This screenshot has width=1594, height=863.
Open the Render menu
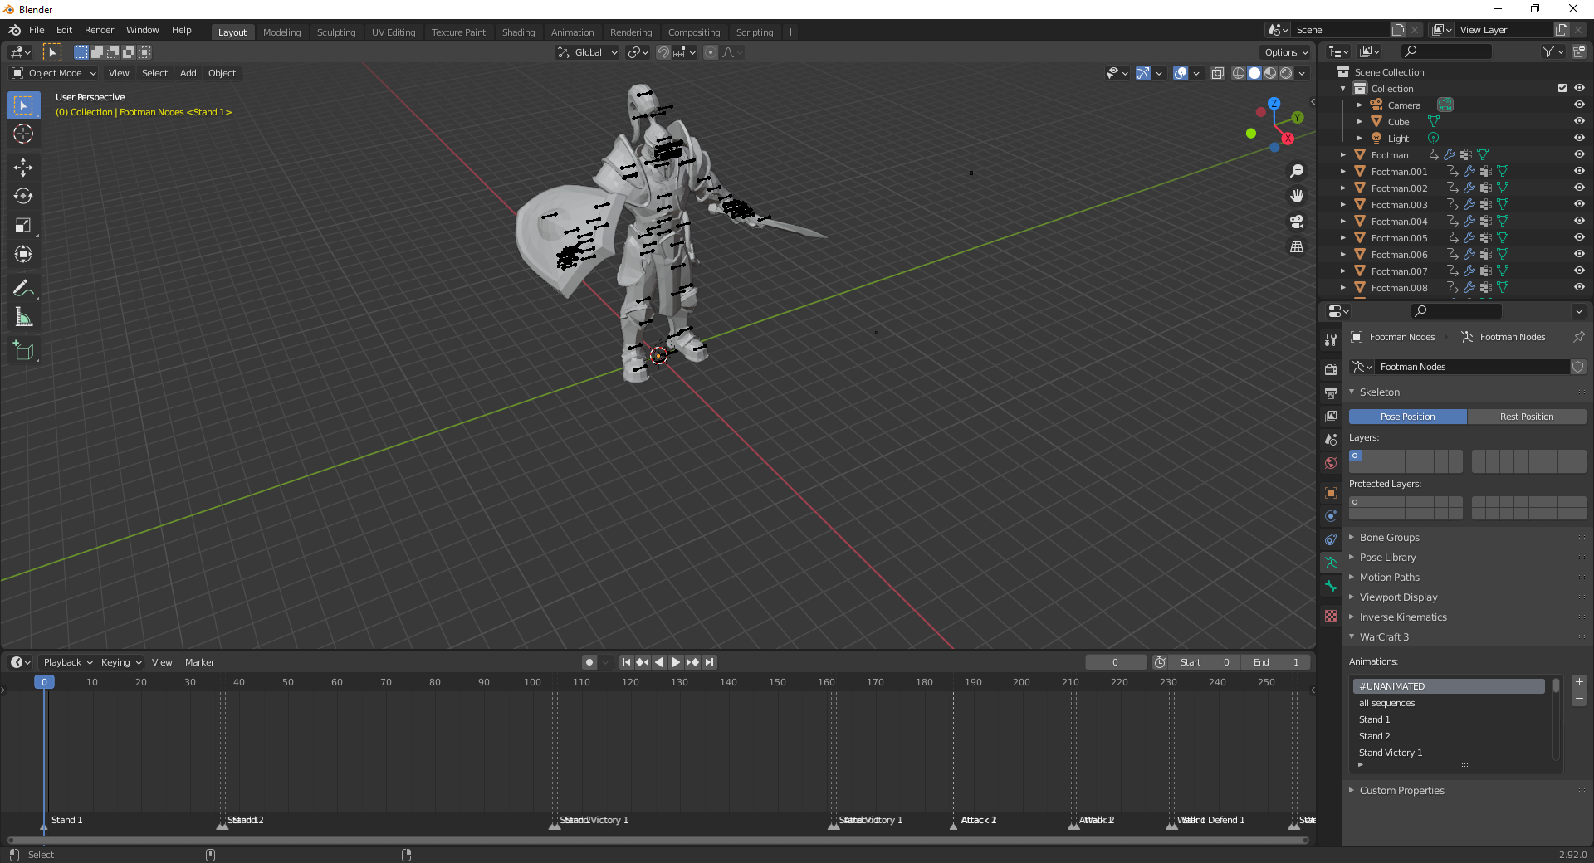(99, 30)
